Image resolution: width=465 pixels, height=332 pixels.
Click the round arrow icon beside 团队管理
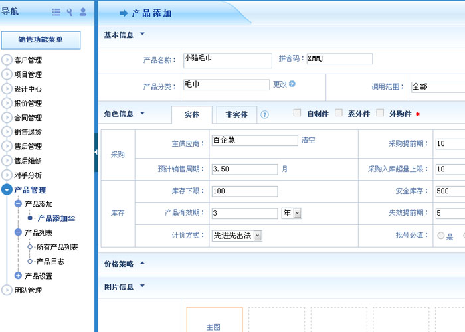point(7,290)
